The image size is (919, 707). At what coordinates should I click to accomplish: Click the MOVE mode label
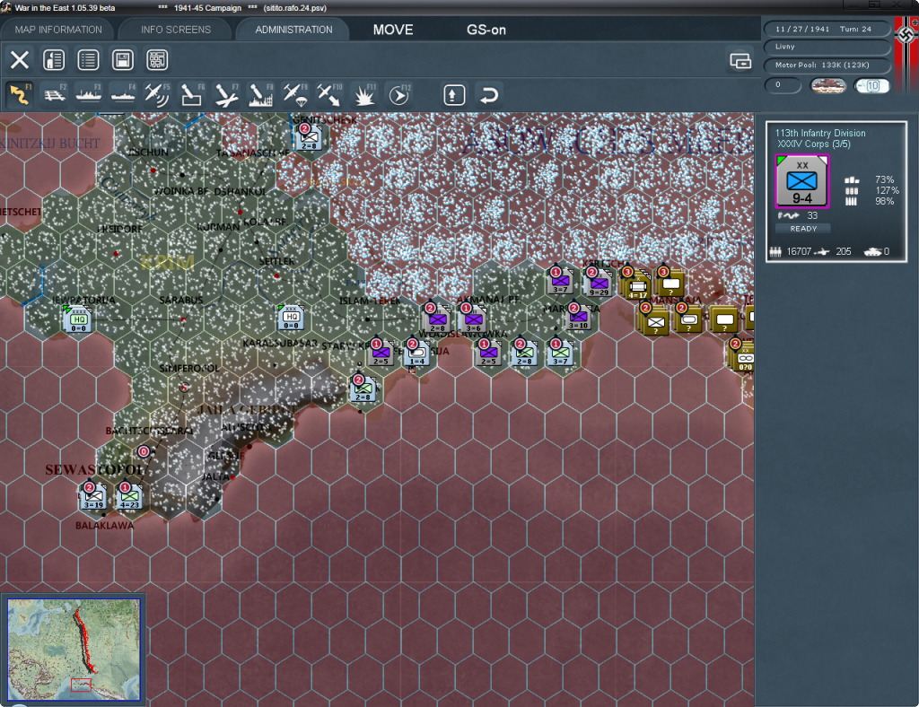coord(393,30)
